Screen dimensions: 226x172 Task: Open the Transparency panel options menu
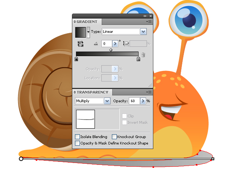[x=149, y=92]
